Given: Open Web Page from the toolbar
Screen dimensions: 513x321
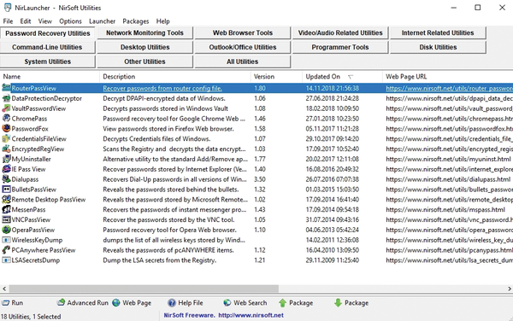Looking at the screenshot, I should (132, 303).
